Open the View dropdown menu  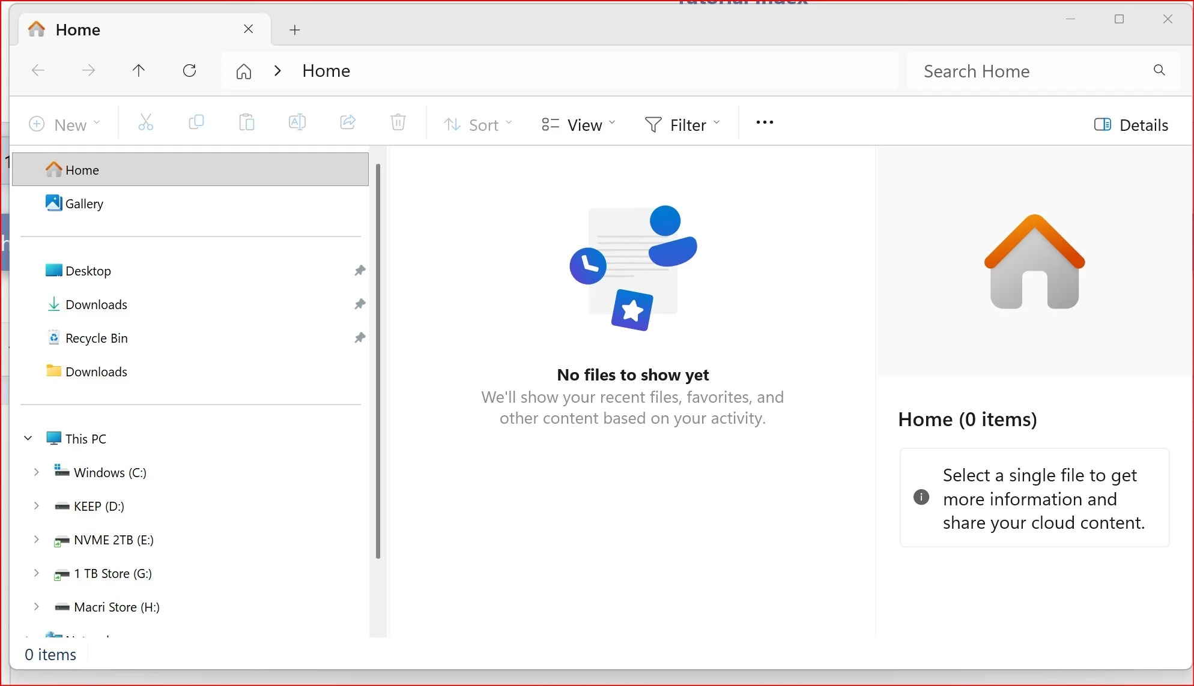pyautogui.click(x=578, y=125)
